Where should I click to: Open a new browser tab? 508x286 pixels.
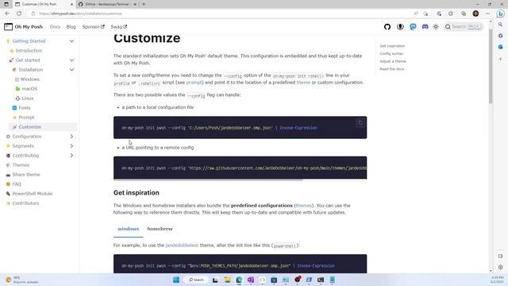click(x=144, y=4)
